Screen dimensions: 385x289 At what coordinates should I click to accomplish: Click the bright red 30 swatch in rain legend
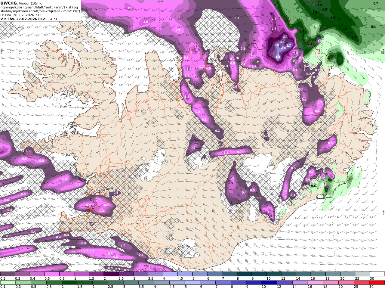coord(377,283)
